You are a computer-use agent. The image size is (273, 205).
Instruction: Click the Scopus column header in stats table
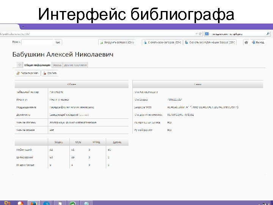pos(58,142)
